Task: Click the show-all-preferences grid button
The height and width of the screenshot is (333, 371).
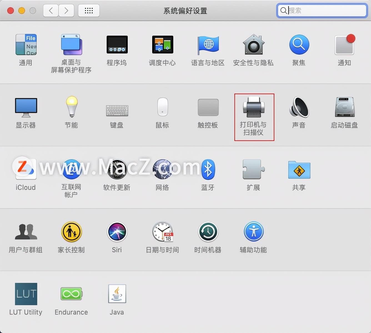Action: coord(89,10)
